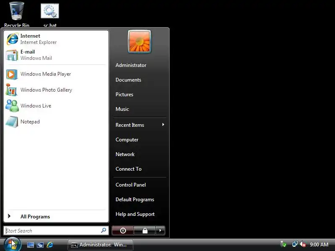335x251 pixels.
Task: Switch to Administrator command prompt taskbar button
Action: pos(100,245)
